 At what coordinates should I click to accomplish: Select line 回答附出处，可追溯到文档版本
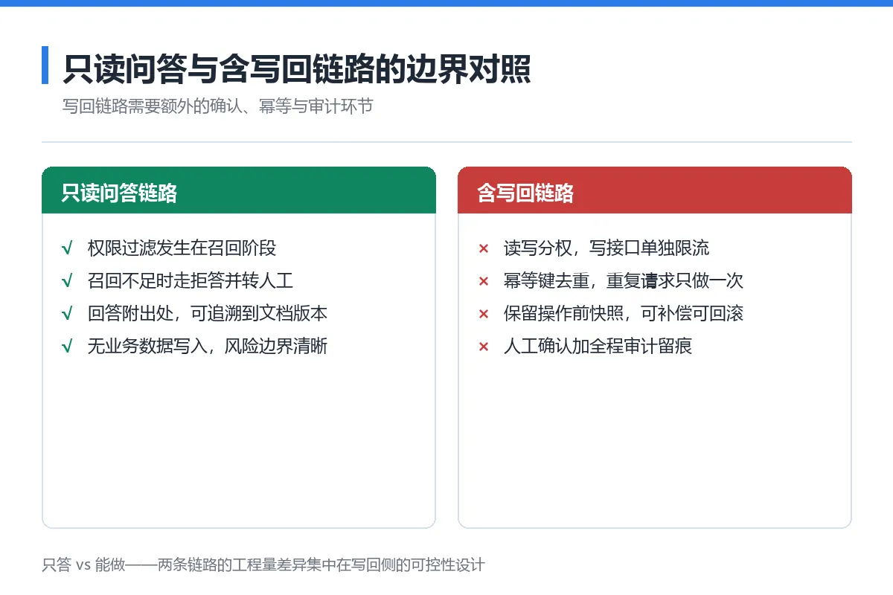point(207,313)
